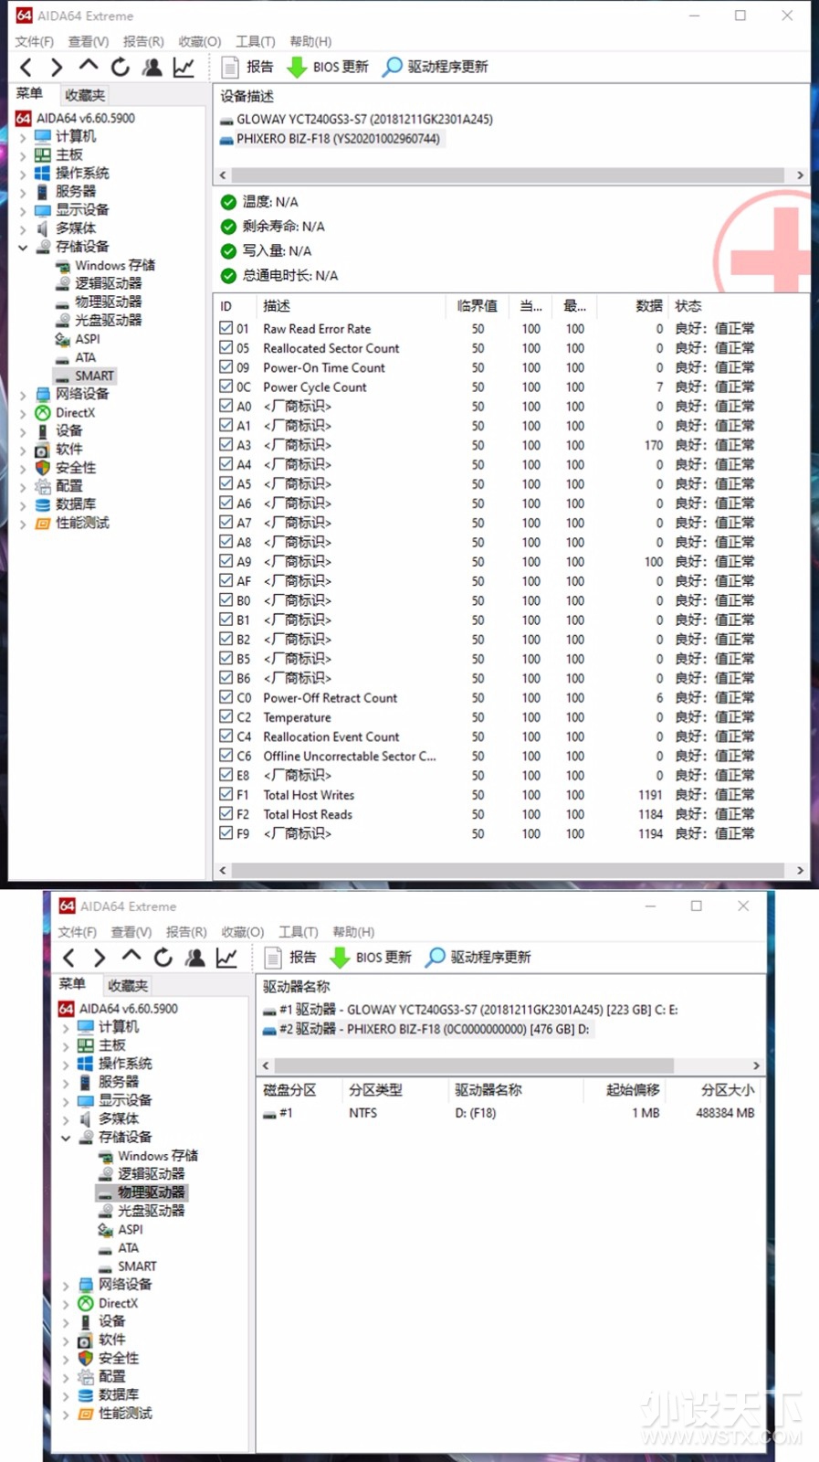Expand 操作系统 node in the bottom window tree

66,1064
